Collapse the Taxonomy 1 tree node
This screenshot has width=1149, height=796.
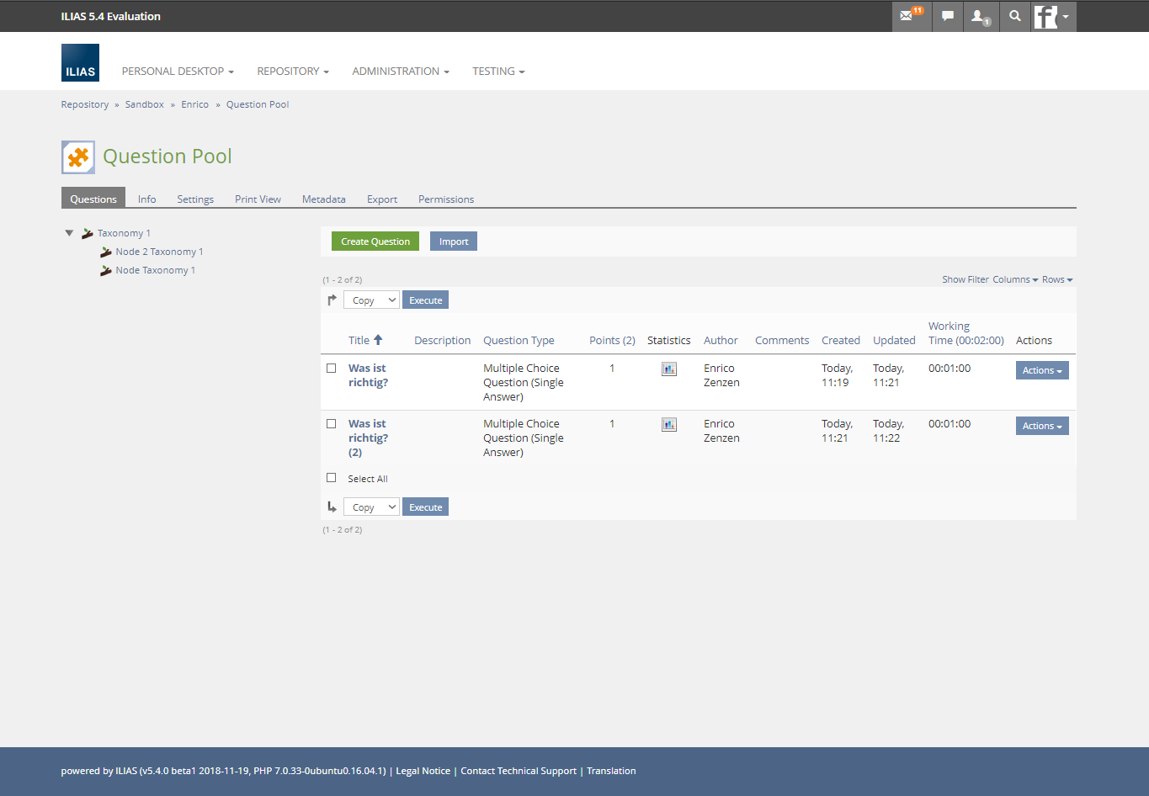coord(69,233)
